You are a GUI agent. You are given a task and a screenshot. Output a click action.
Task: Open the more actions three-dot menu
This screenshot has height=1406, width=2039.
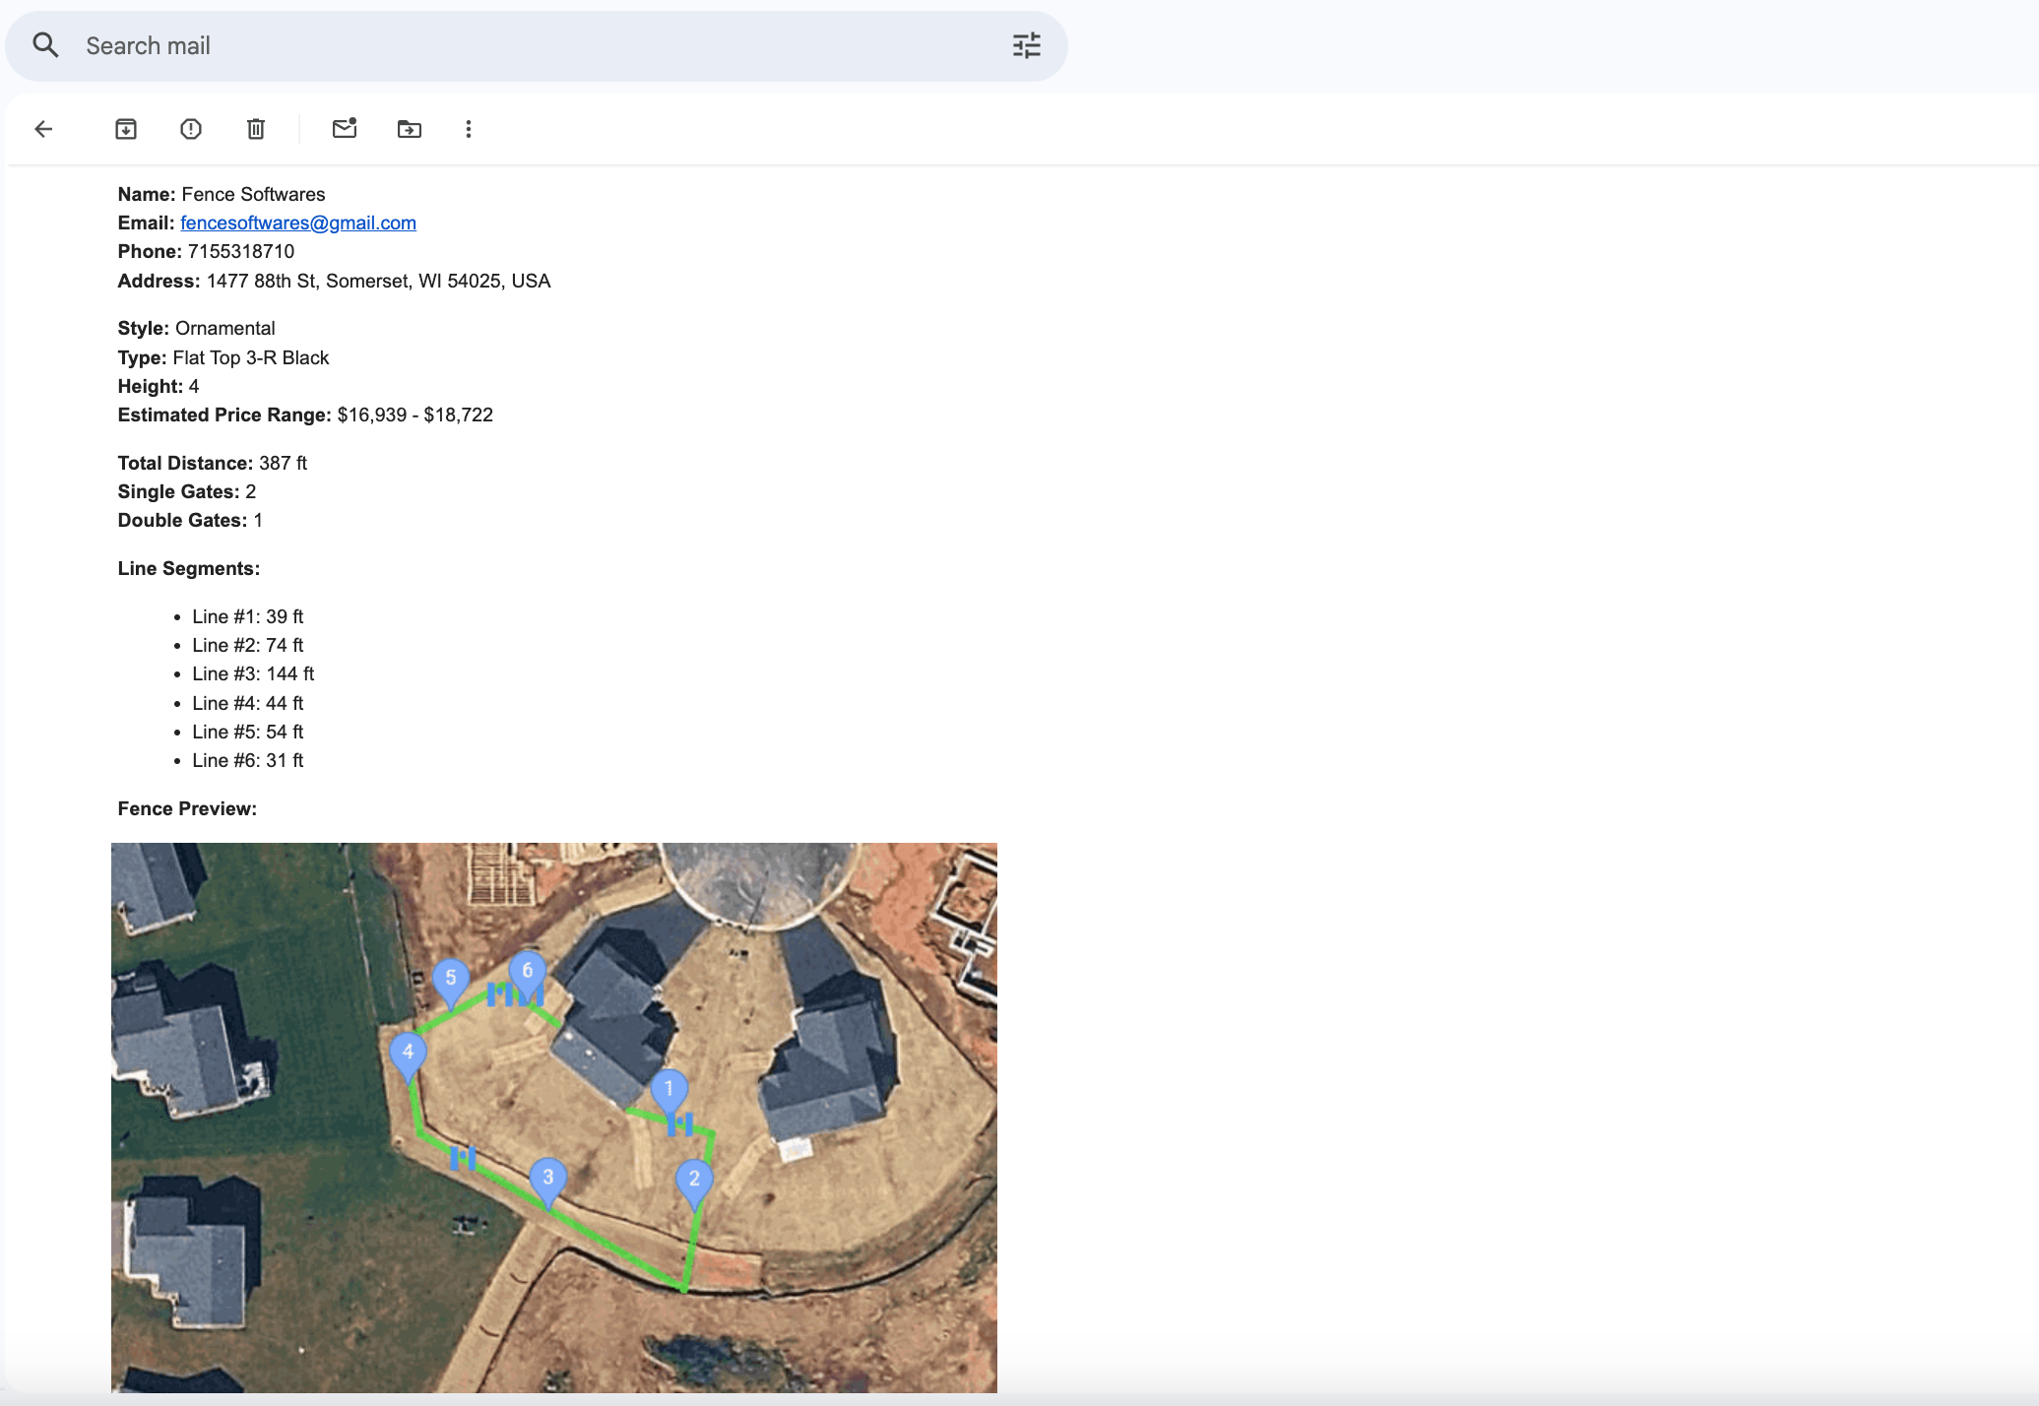[469, 129]
